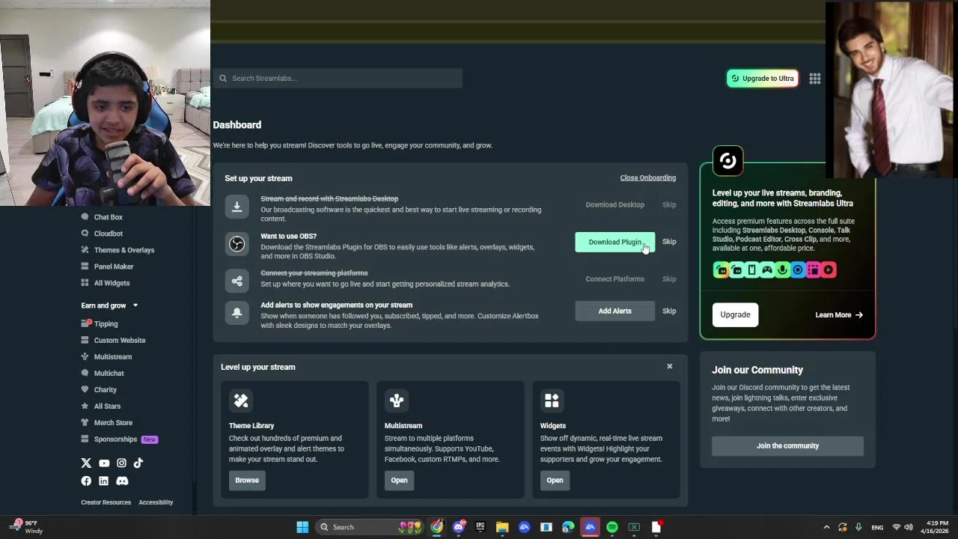Open the weather widget showing 96°F

click(27, 527)
